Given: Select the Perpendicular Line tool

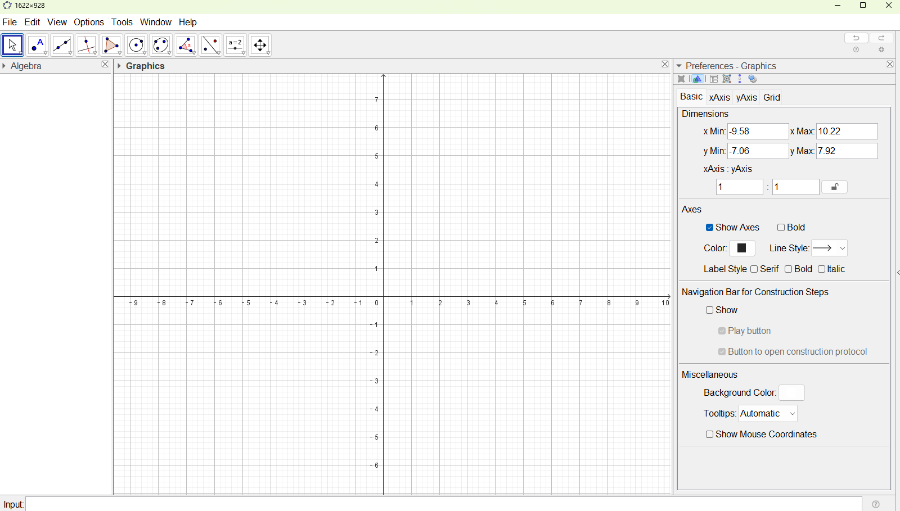Looking at the screenshot, I should [87, 45].
